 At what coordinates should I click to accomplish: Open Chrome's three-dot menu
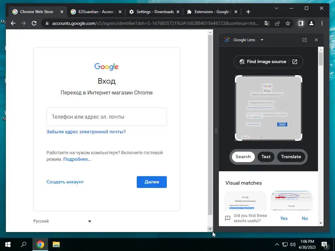[322, 23]
